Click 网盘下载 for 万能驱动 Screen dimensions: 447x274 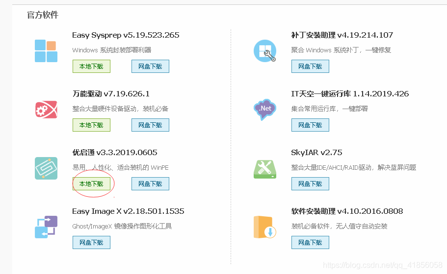point(150,125)
